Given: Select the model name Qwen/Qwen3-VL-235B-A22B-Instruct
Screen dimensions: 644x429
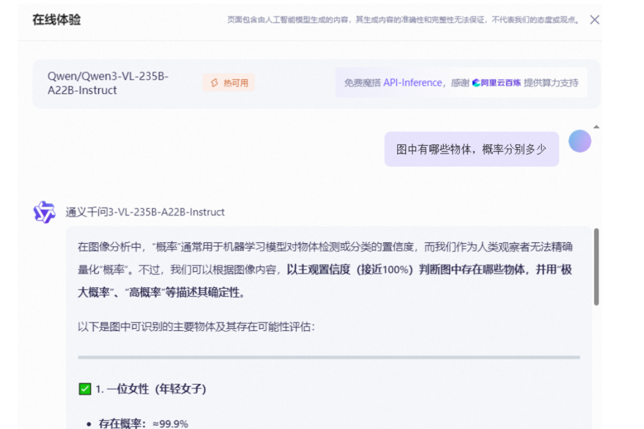Looking at the screenshot, I should coord(108,83).
